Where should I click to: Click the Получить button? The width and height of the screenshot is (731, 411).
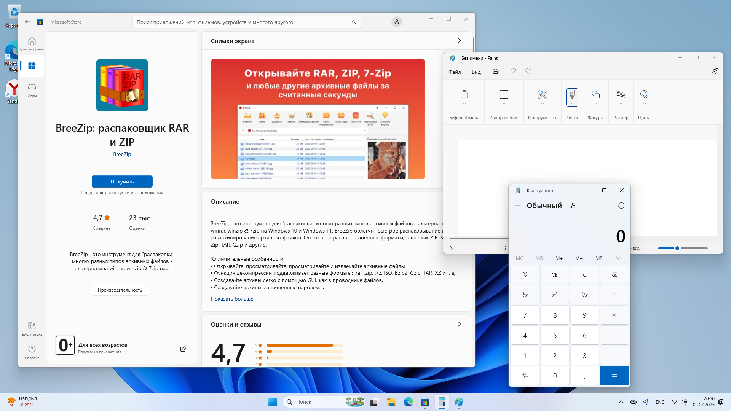point(122,182)
